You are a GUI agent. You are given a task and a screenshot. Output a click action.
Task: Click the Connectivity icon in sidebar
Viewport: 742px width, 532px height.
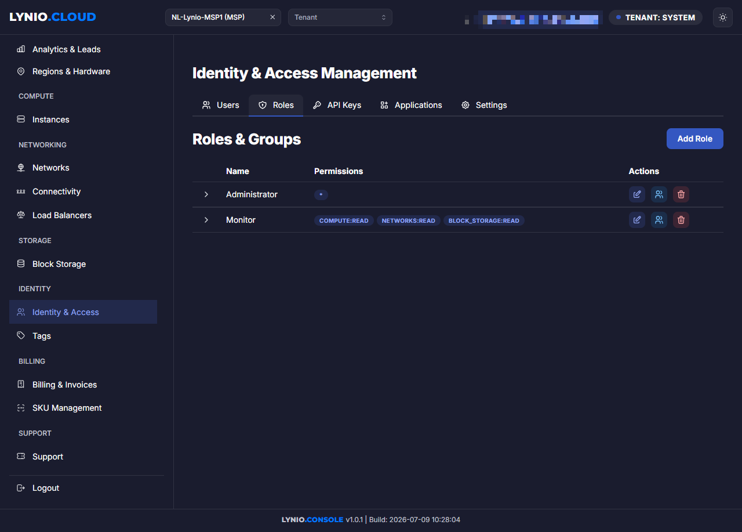coord(21,191)
